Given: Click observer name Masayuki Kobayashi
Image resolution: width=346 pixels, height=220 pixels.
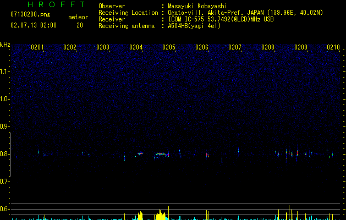Looking at the screenshot, I should (197, 6).
